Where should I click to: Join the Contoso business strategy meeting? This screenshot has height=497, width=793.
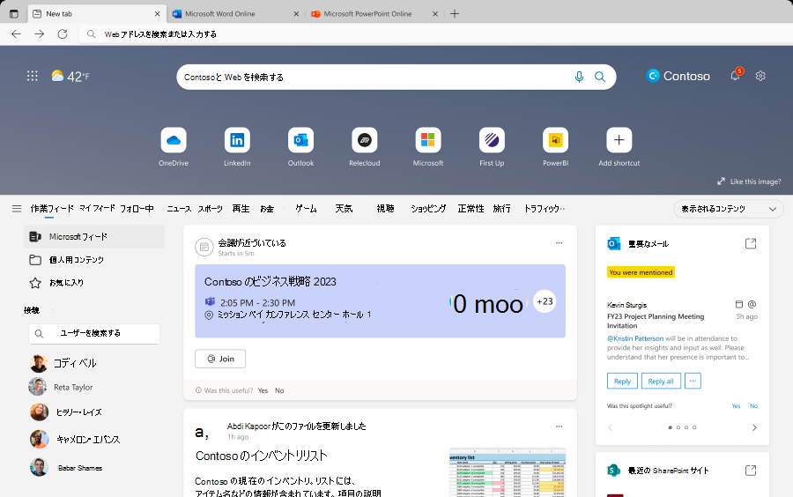click(x=220, y=359)
